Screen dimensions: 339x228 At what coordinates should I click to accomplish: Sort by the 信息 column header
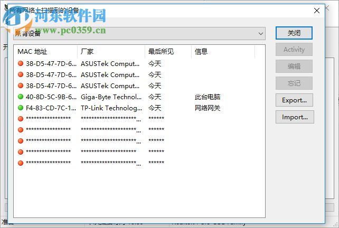pyautogui.click(x=223, y=52)
